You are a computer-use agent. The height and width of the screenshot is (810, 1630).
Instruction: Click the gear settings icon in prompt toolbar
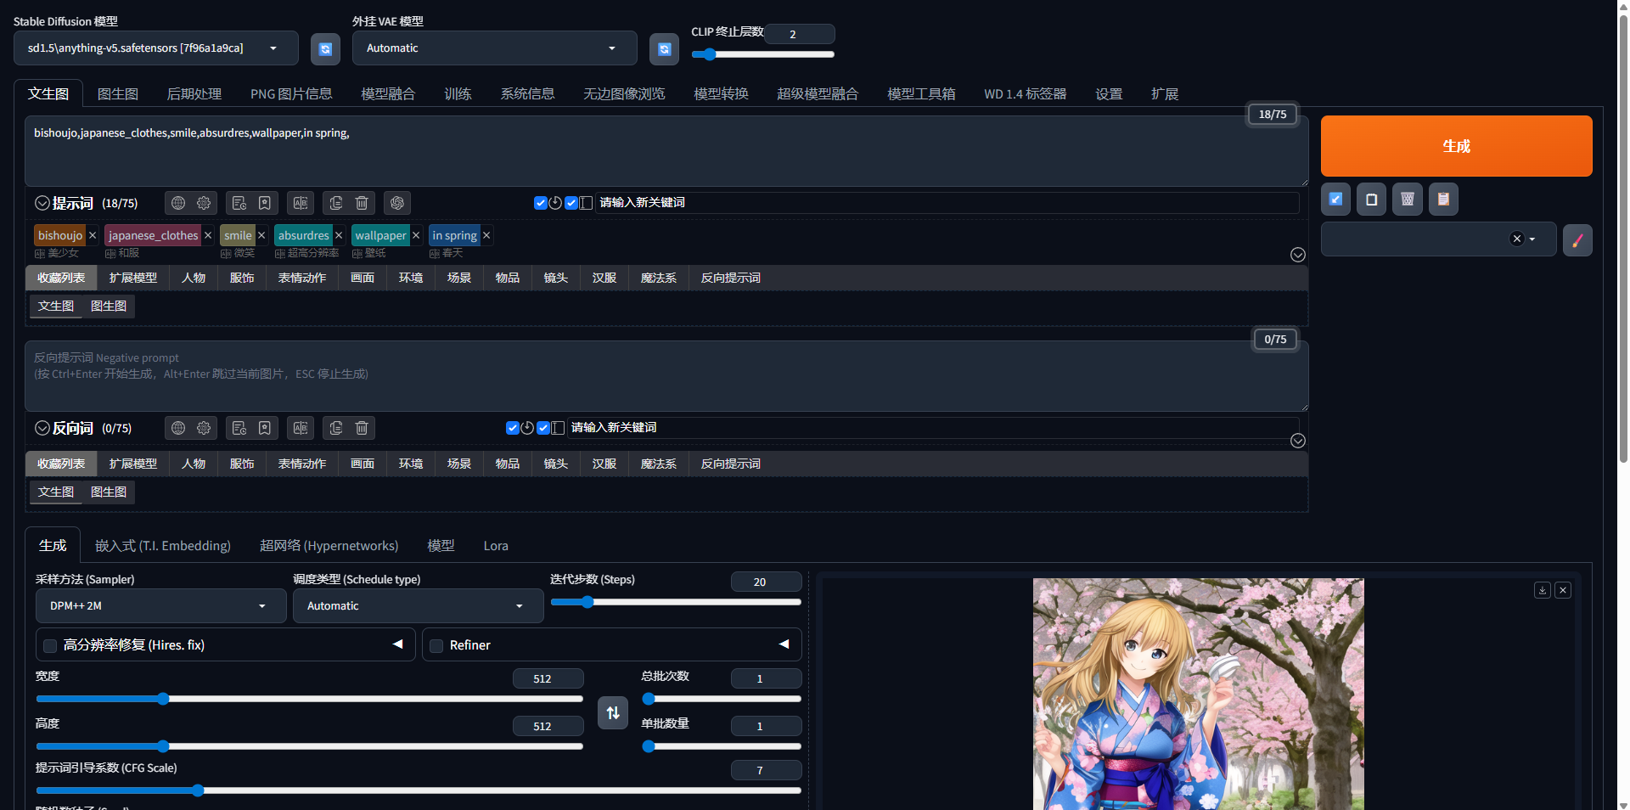pyautogui.click(x=203, y=203)
